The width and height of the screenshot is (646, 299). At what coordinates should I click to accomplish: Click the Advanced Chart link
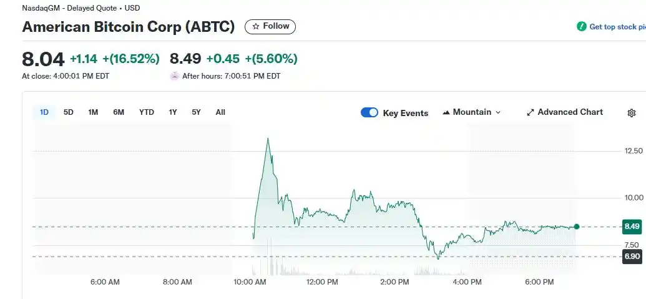point(570,112)
